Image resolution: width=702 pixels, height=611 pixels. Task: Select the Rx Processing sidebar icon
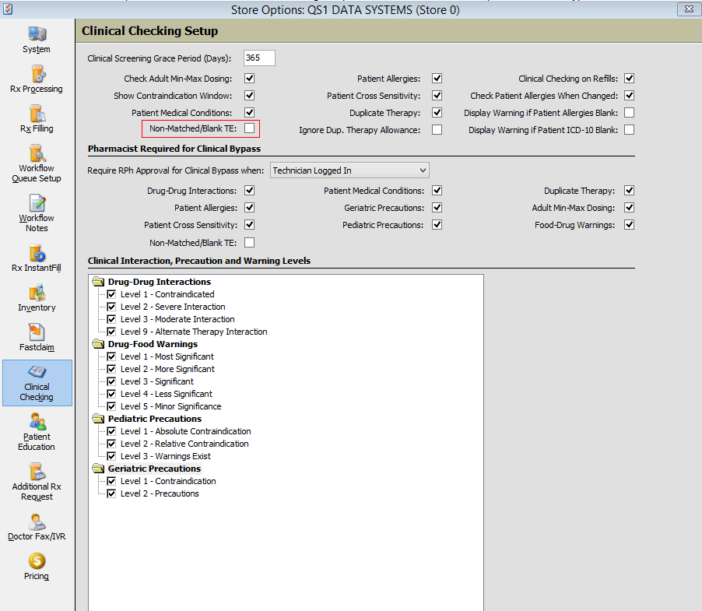[x=37, y=75]
